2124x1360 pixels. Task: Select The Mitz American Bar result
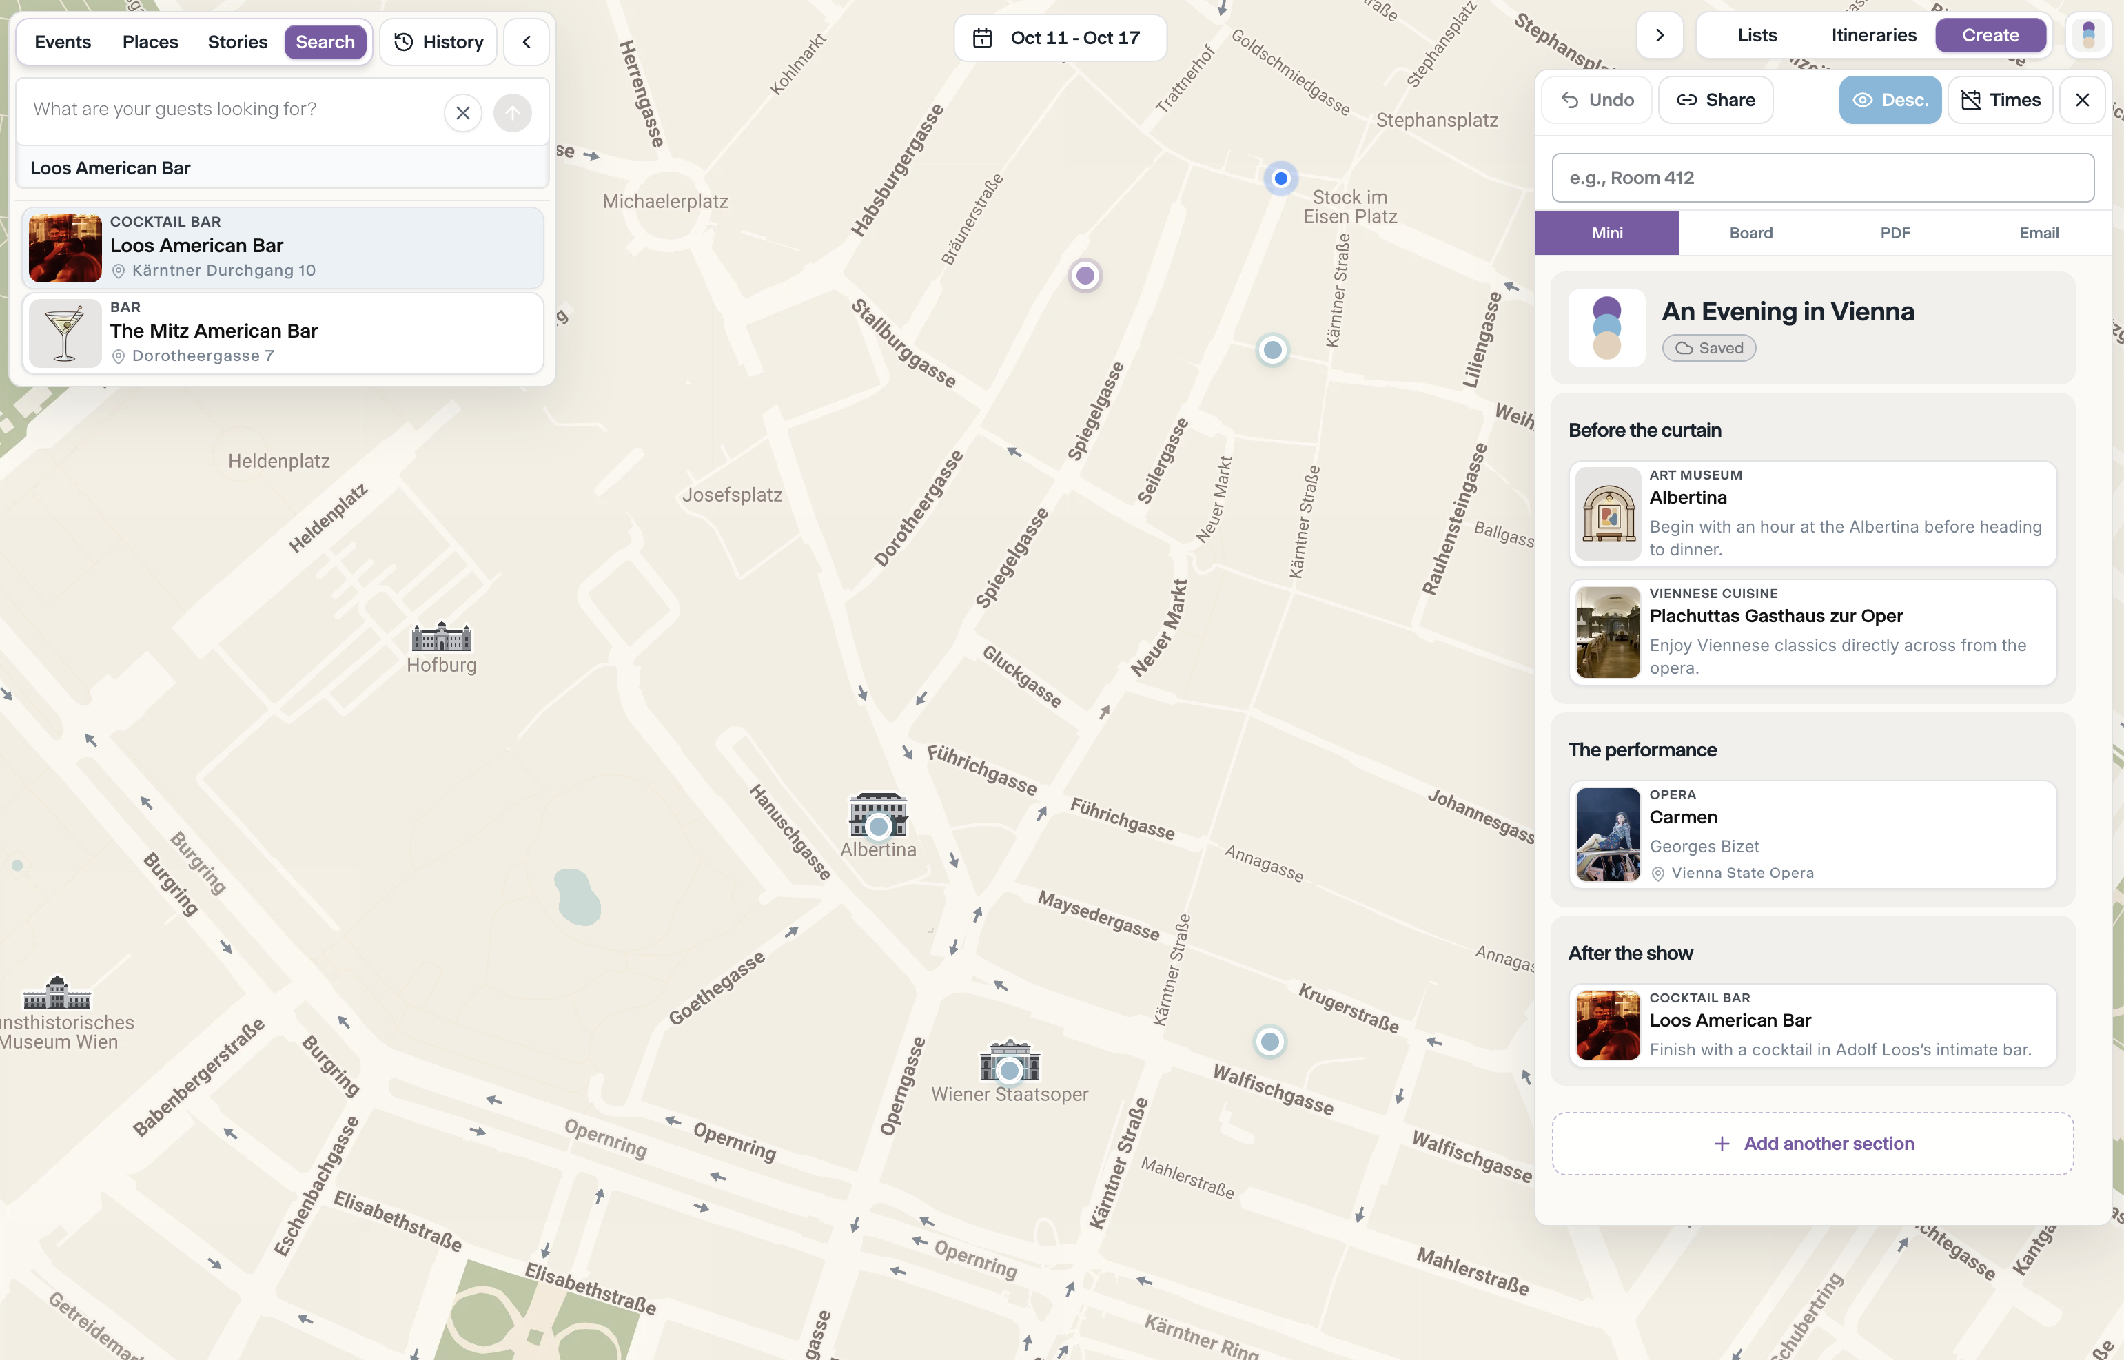point(283,333)
